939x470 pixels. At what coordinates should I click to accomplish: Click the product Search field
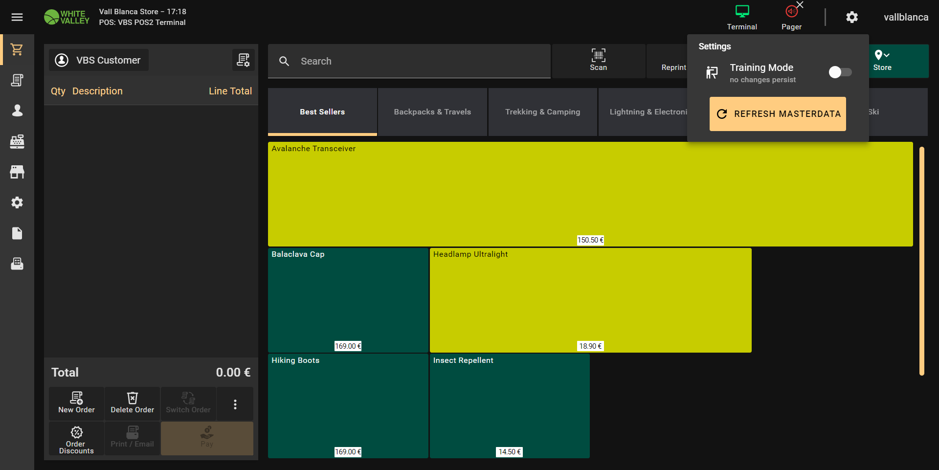tap(409, 61)
